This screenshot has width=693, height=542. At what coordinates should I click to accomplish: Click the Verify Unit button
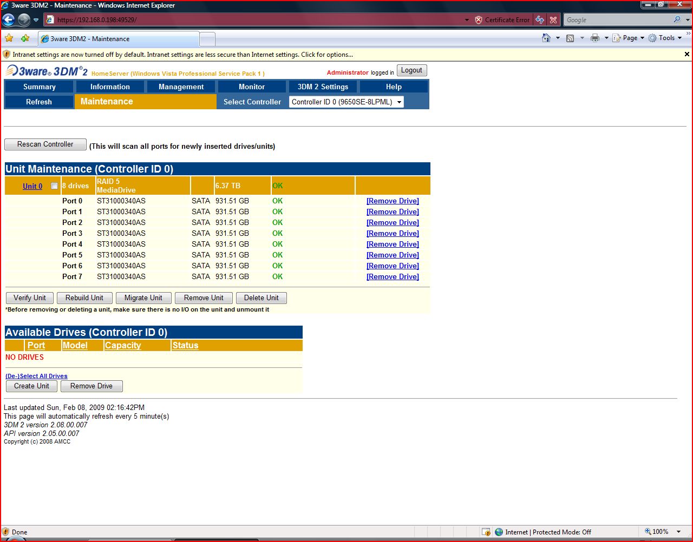point(30,298)
